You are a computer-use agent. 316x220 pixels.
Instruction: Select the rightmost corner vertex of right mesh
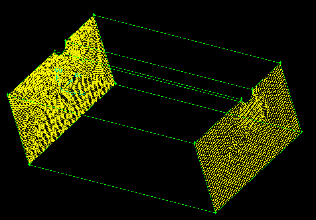[302, 131]
